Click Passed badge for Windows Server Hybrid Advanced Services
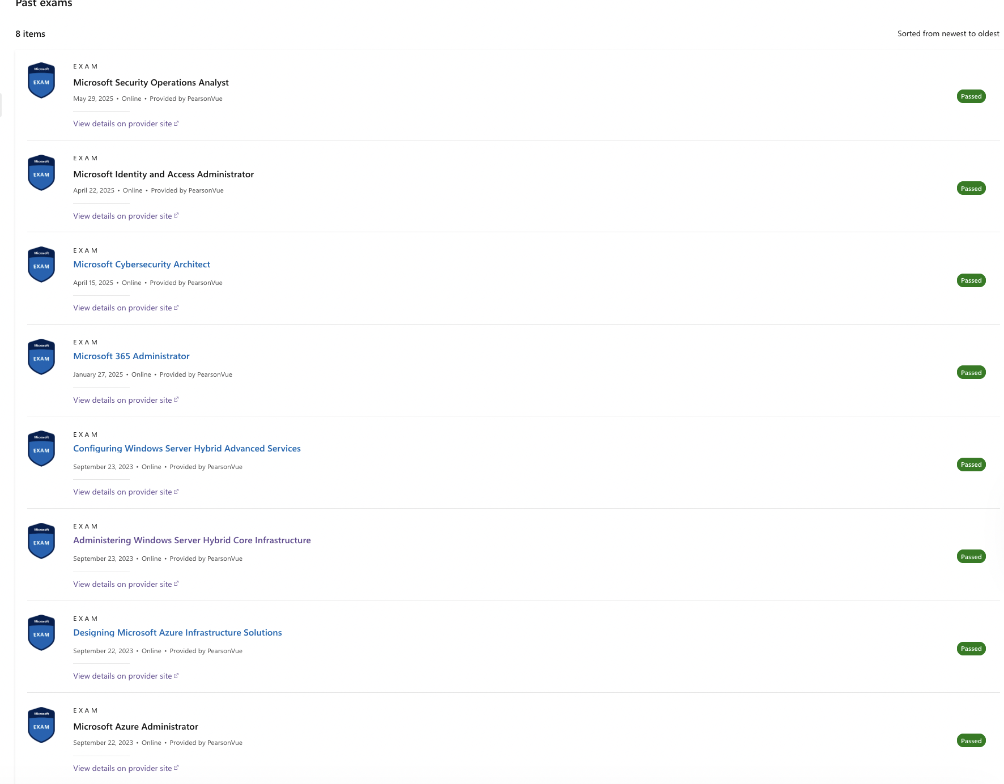The height and width of the screenshot is (784, 1004). point(971,465)
